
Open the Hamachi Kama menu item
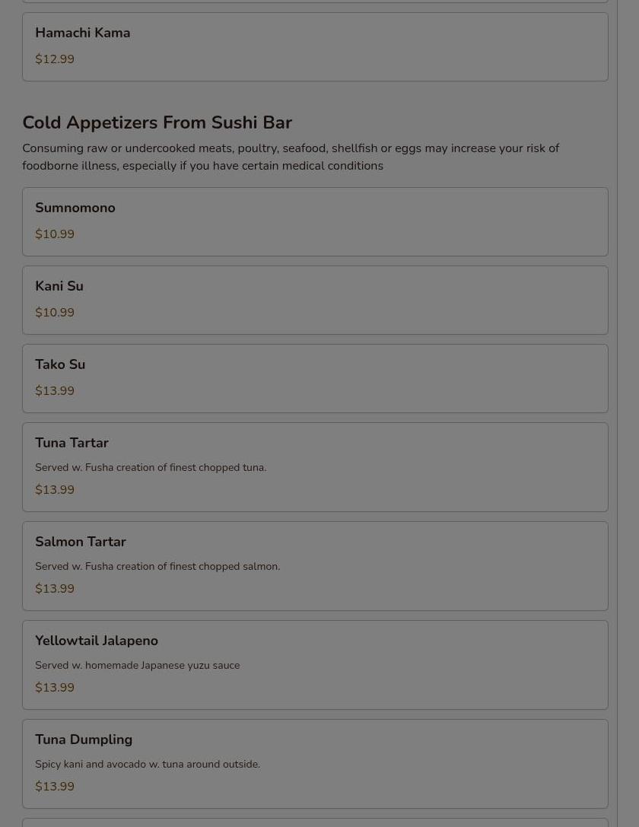[x=315, y=47]
